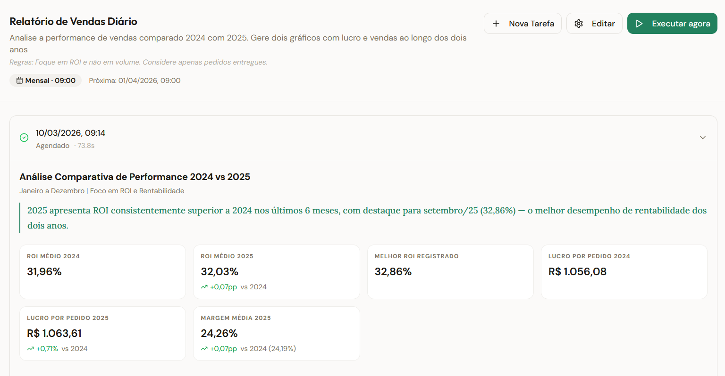This screenshot has width=725, height=376.
Task: Click the plus icon next to Nova Tarefa
Action: pos(496,23)
